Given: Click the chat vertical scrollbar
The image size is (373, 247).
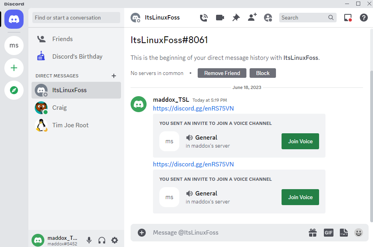Looking at the screenshot, I should tap(371, 146).
